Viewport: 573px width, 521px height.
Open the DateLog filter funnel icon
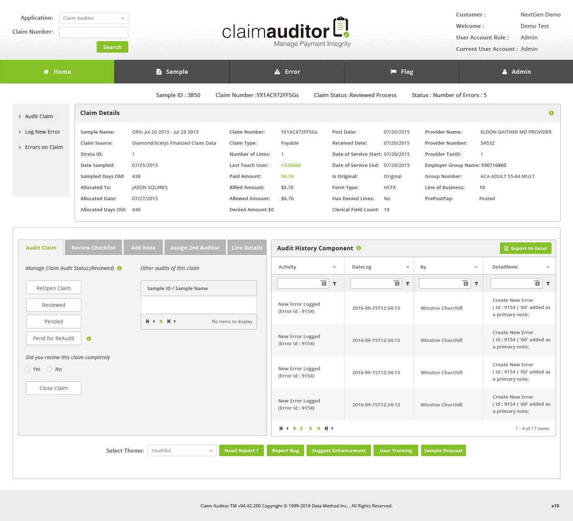click(408, 284)
